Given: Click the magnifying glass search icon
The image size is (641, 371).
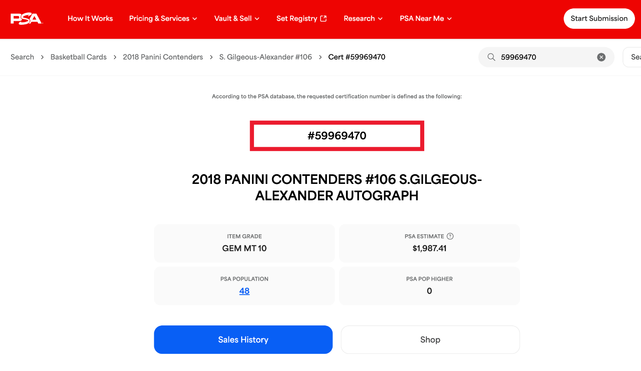Looking at the screenshot, I should [x=491, y=57].
